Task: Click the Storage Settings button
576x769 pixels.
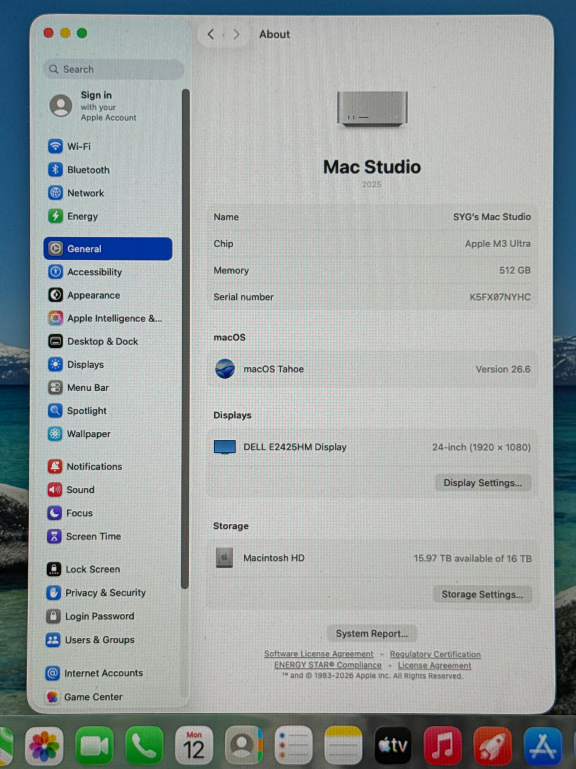Action: point(482,594)
